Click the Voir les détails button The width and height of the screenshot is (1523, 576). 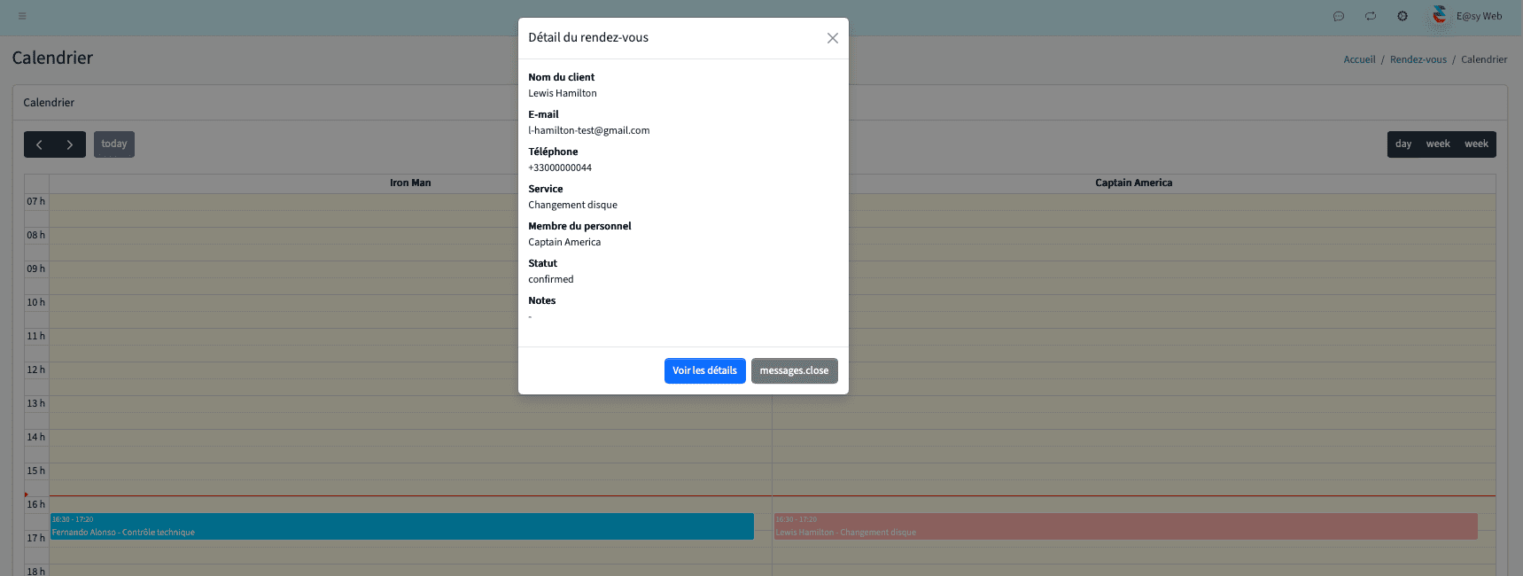point(704,370)
